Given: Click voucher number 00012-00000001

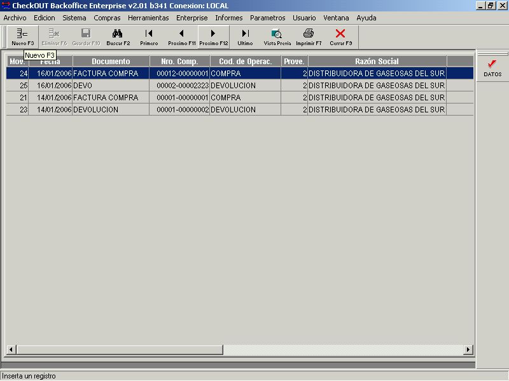Looking at the screenshot, I should (x=180, y=74).
